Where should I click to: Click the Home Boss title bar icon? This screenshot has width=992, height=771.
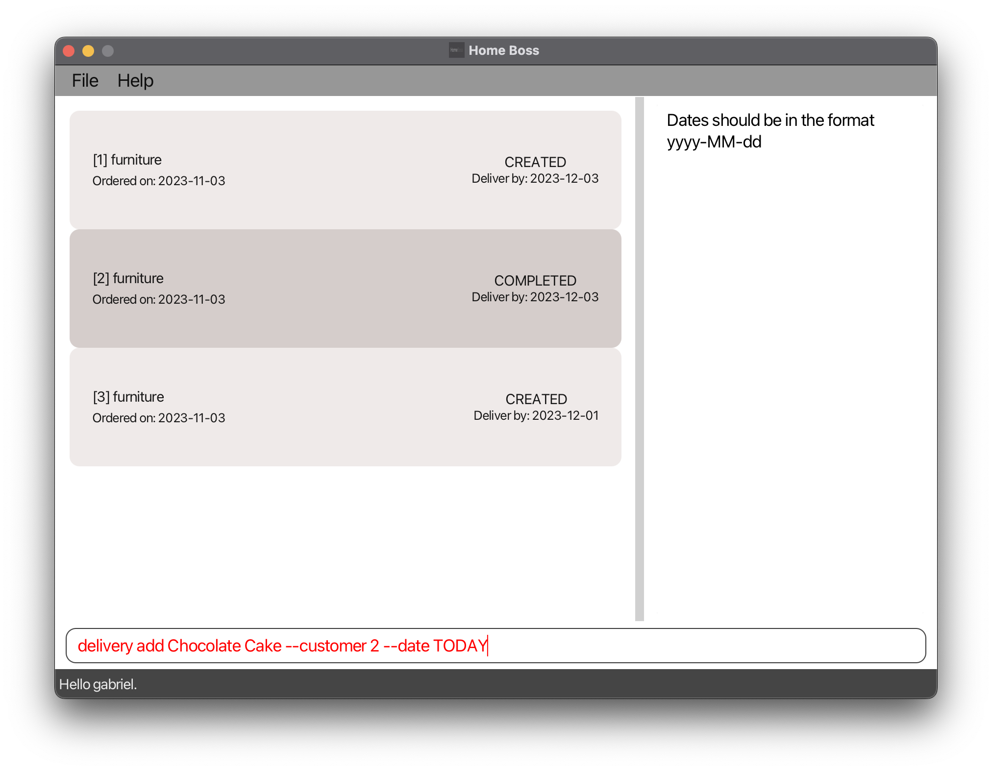tap(456, 50)
